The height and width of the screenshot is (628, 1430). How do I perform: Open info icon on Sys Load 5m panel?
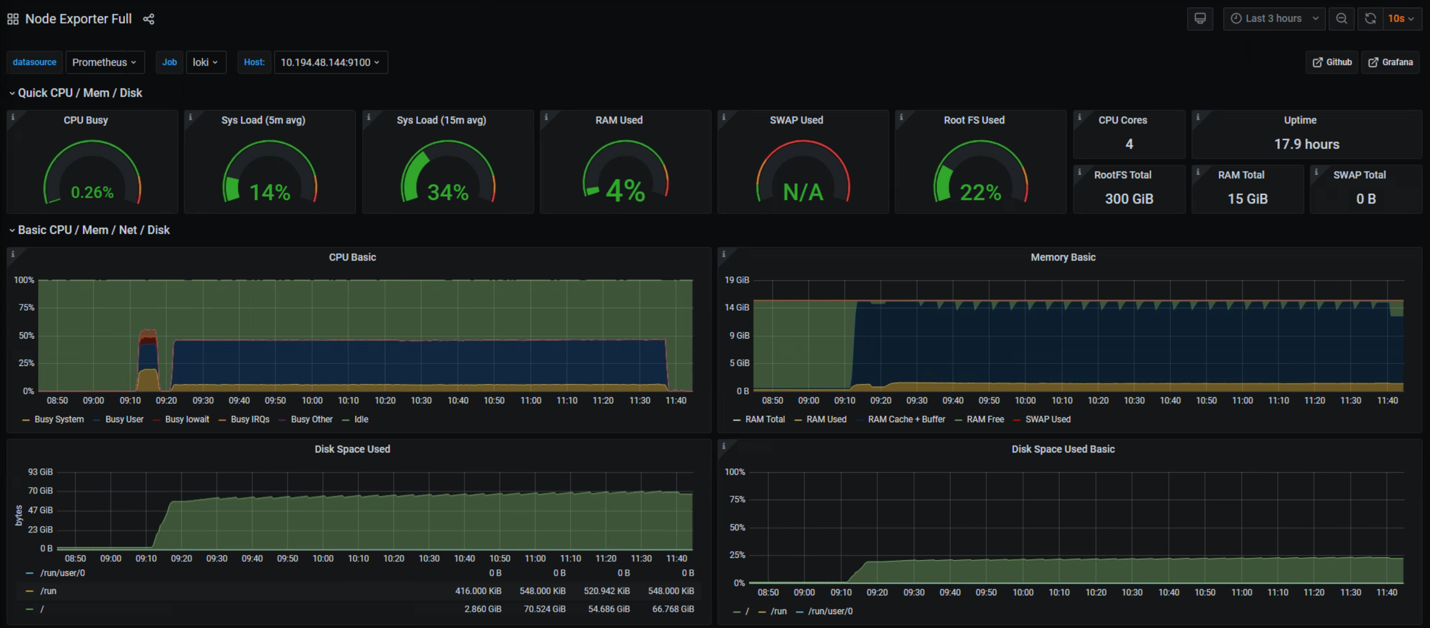[191, 117]
